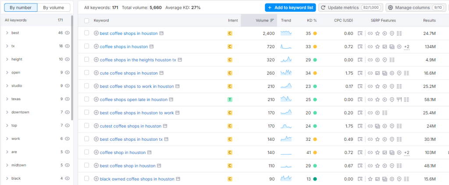Expand the 'studio' keyword group

tap(7, 86)
